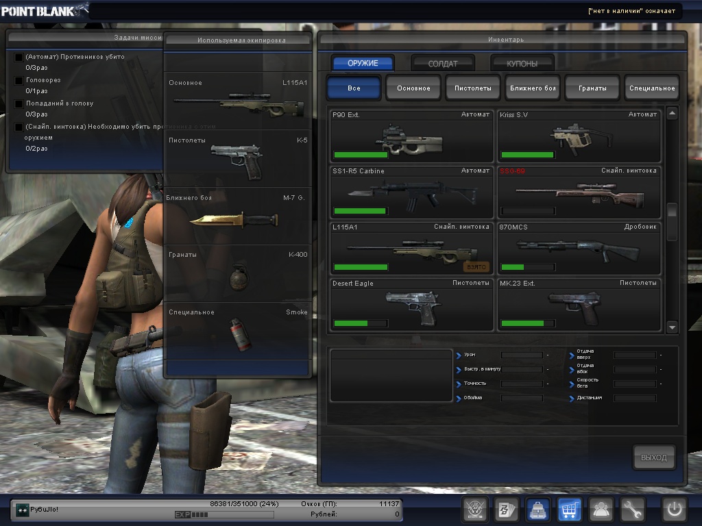Click the power exit icon
Image resolution: width=702 pixels, height=526 pixels.
coord(674,510)
